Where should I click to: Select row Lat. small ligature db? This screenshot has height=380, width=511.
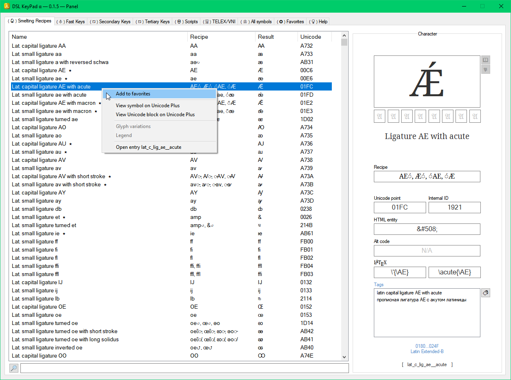click(x=171, y=209)
